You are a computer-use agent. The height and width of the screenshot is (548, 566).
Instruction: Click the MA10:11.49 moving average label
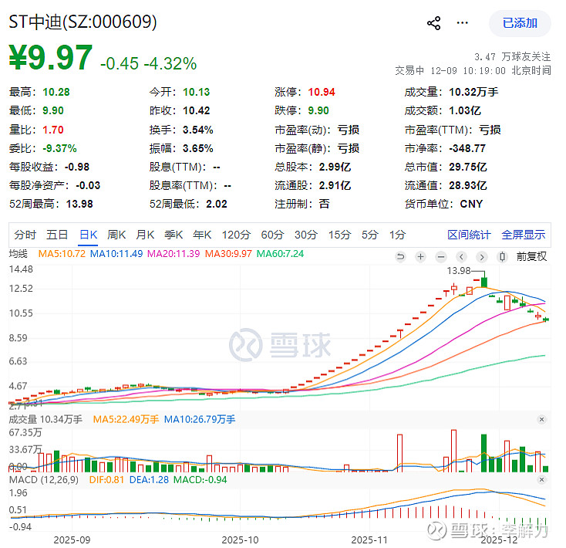click(x=116, y=254)
